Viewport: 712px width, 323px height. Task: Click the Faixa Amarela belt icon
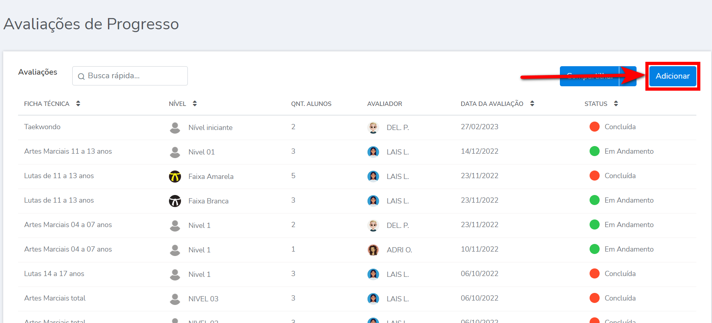coord(175,177)
